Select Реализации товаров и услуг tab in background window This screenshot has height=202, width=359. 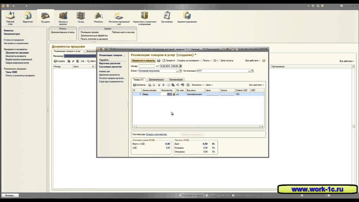[67, 51]
